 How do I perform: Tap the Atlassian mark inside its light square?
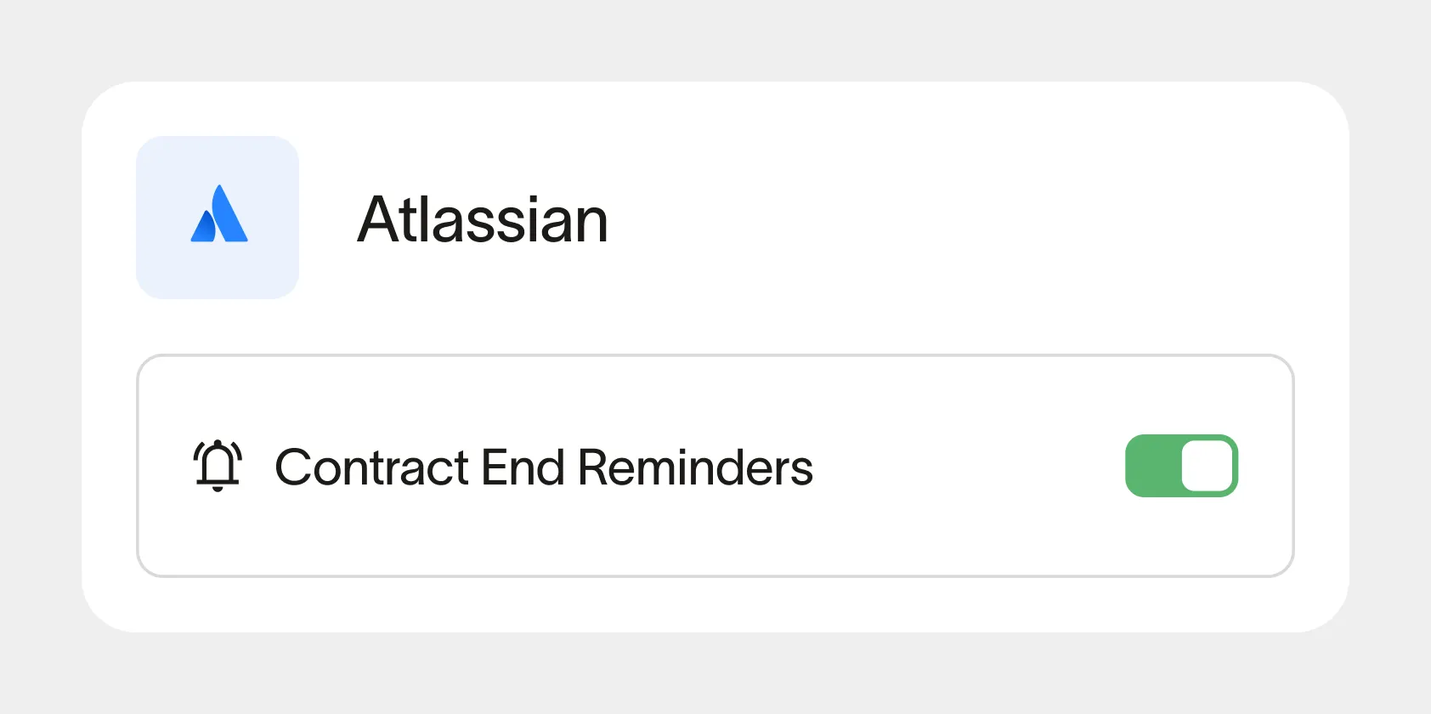coord(218,217)
